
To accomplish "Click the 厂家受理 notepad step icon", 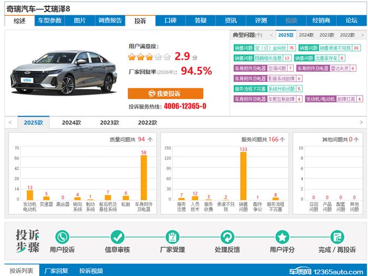I will pyautogui.click(x=172, y=237).
